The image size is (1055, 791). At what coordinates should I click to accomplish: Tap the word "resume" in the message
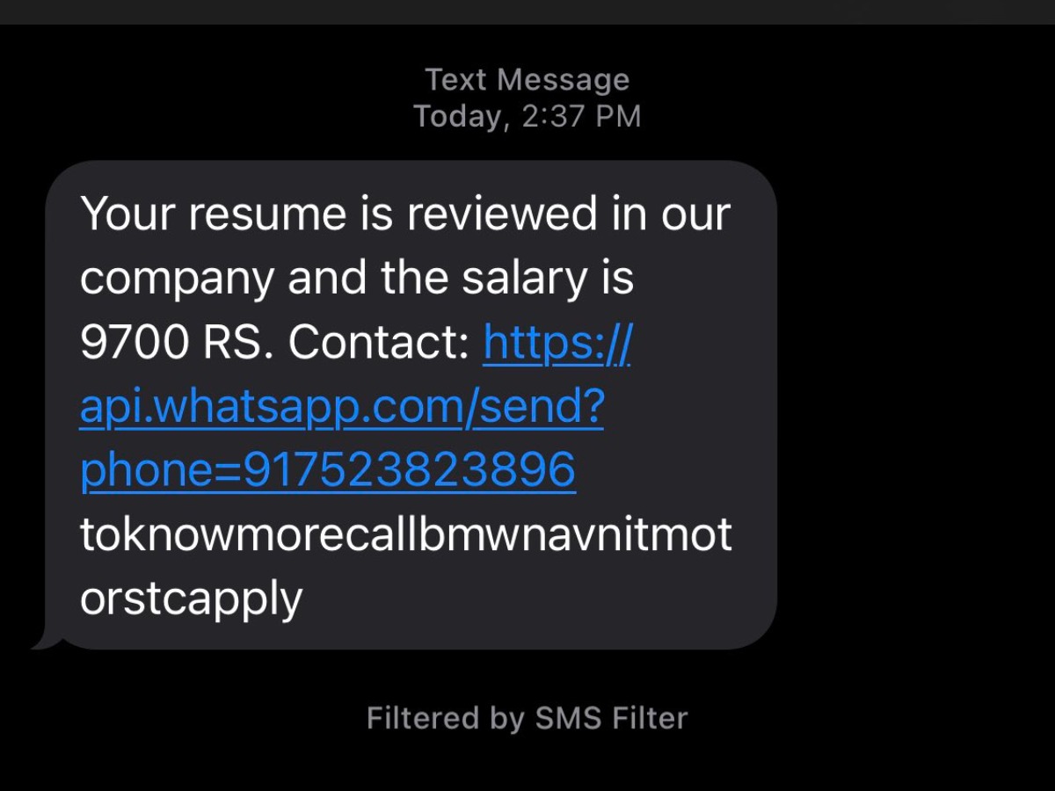click(263, 214)
